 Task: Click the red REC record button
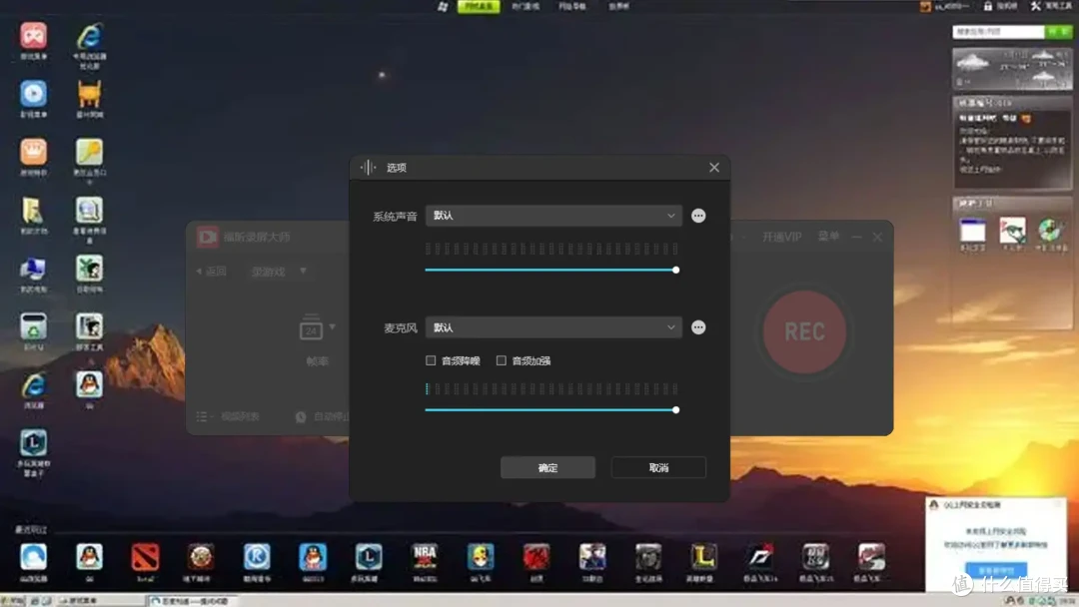point(804,332)
